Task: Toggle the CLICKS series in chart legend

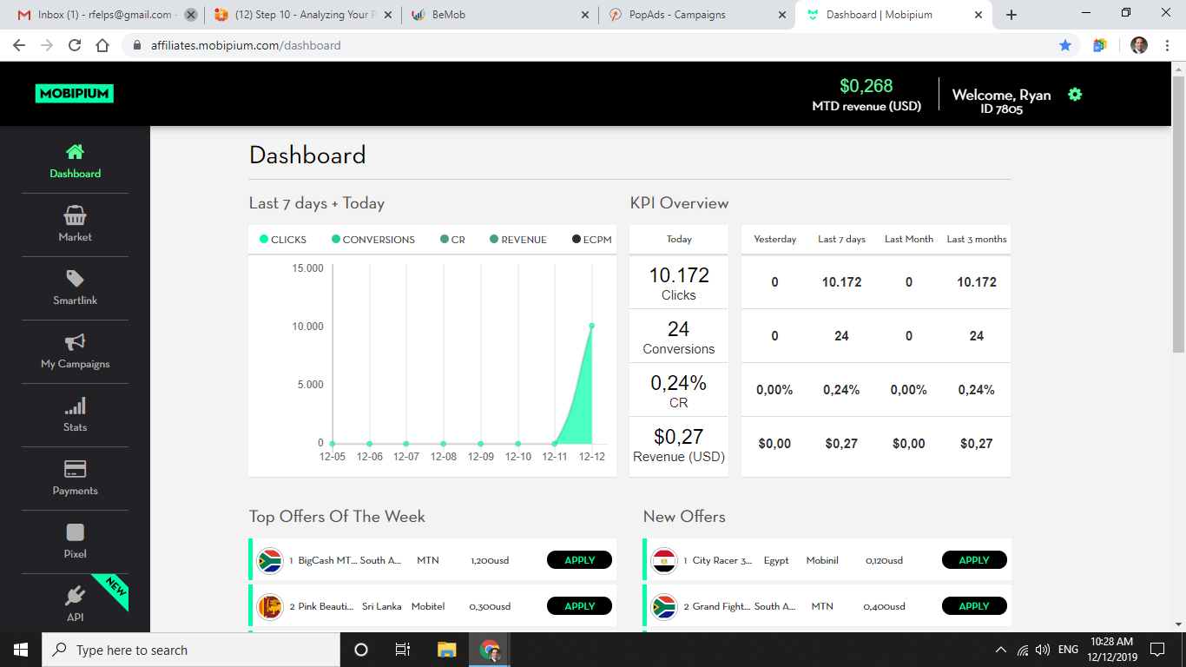Action: pyautogui.click(x=283, y=240)
